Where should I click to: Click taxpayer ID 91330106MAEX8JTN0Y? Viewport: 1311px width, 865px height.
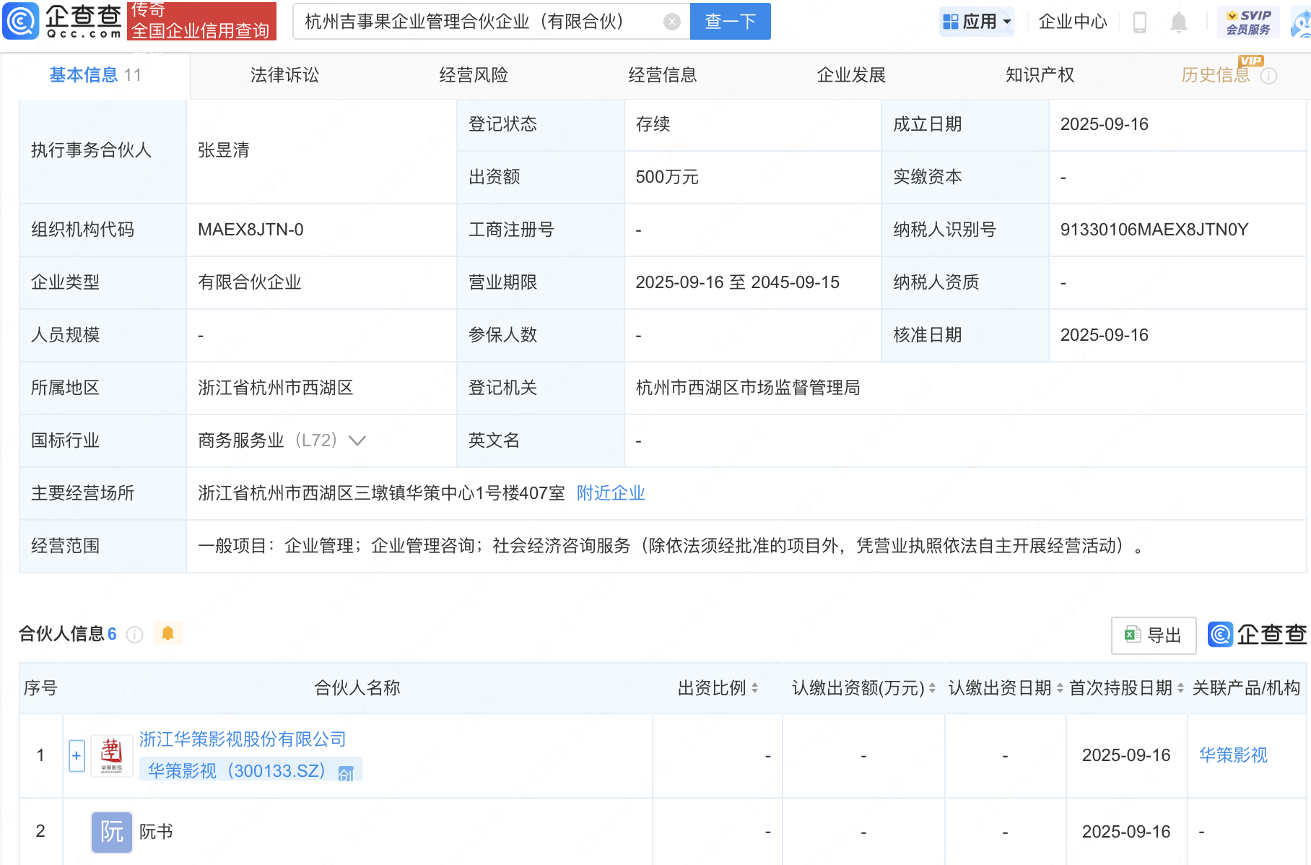(1154, 230)
